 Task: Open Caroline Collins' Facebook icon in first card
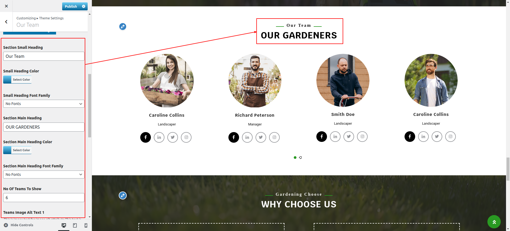pos(146,137)
